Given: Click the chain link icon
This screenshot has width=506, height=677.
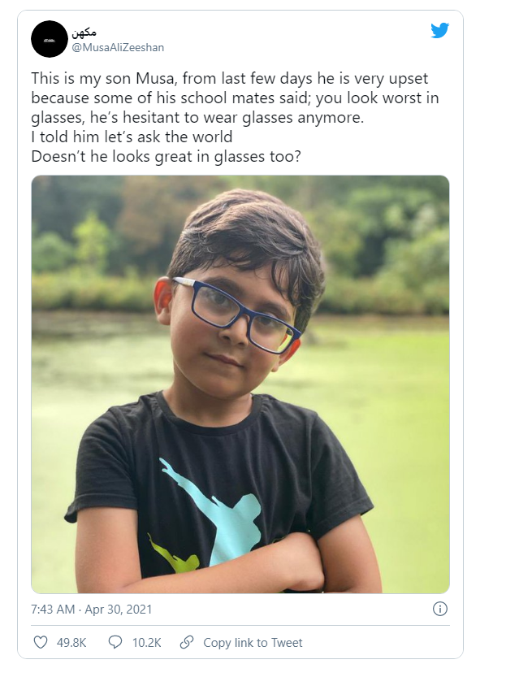Looking at the screenshot, I should point(187,643).
